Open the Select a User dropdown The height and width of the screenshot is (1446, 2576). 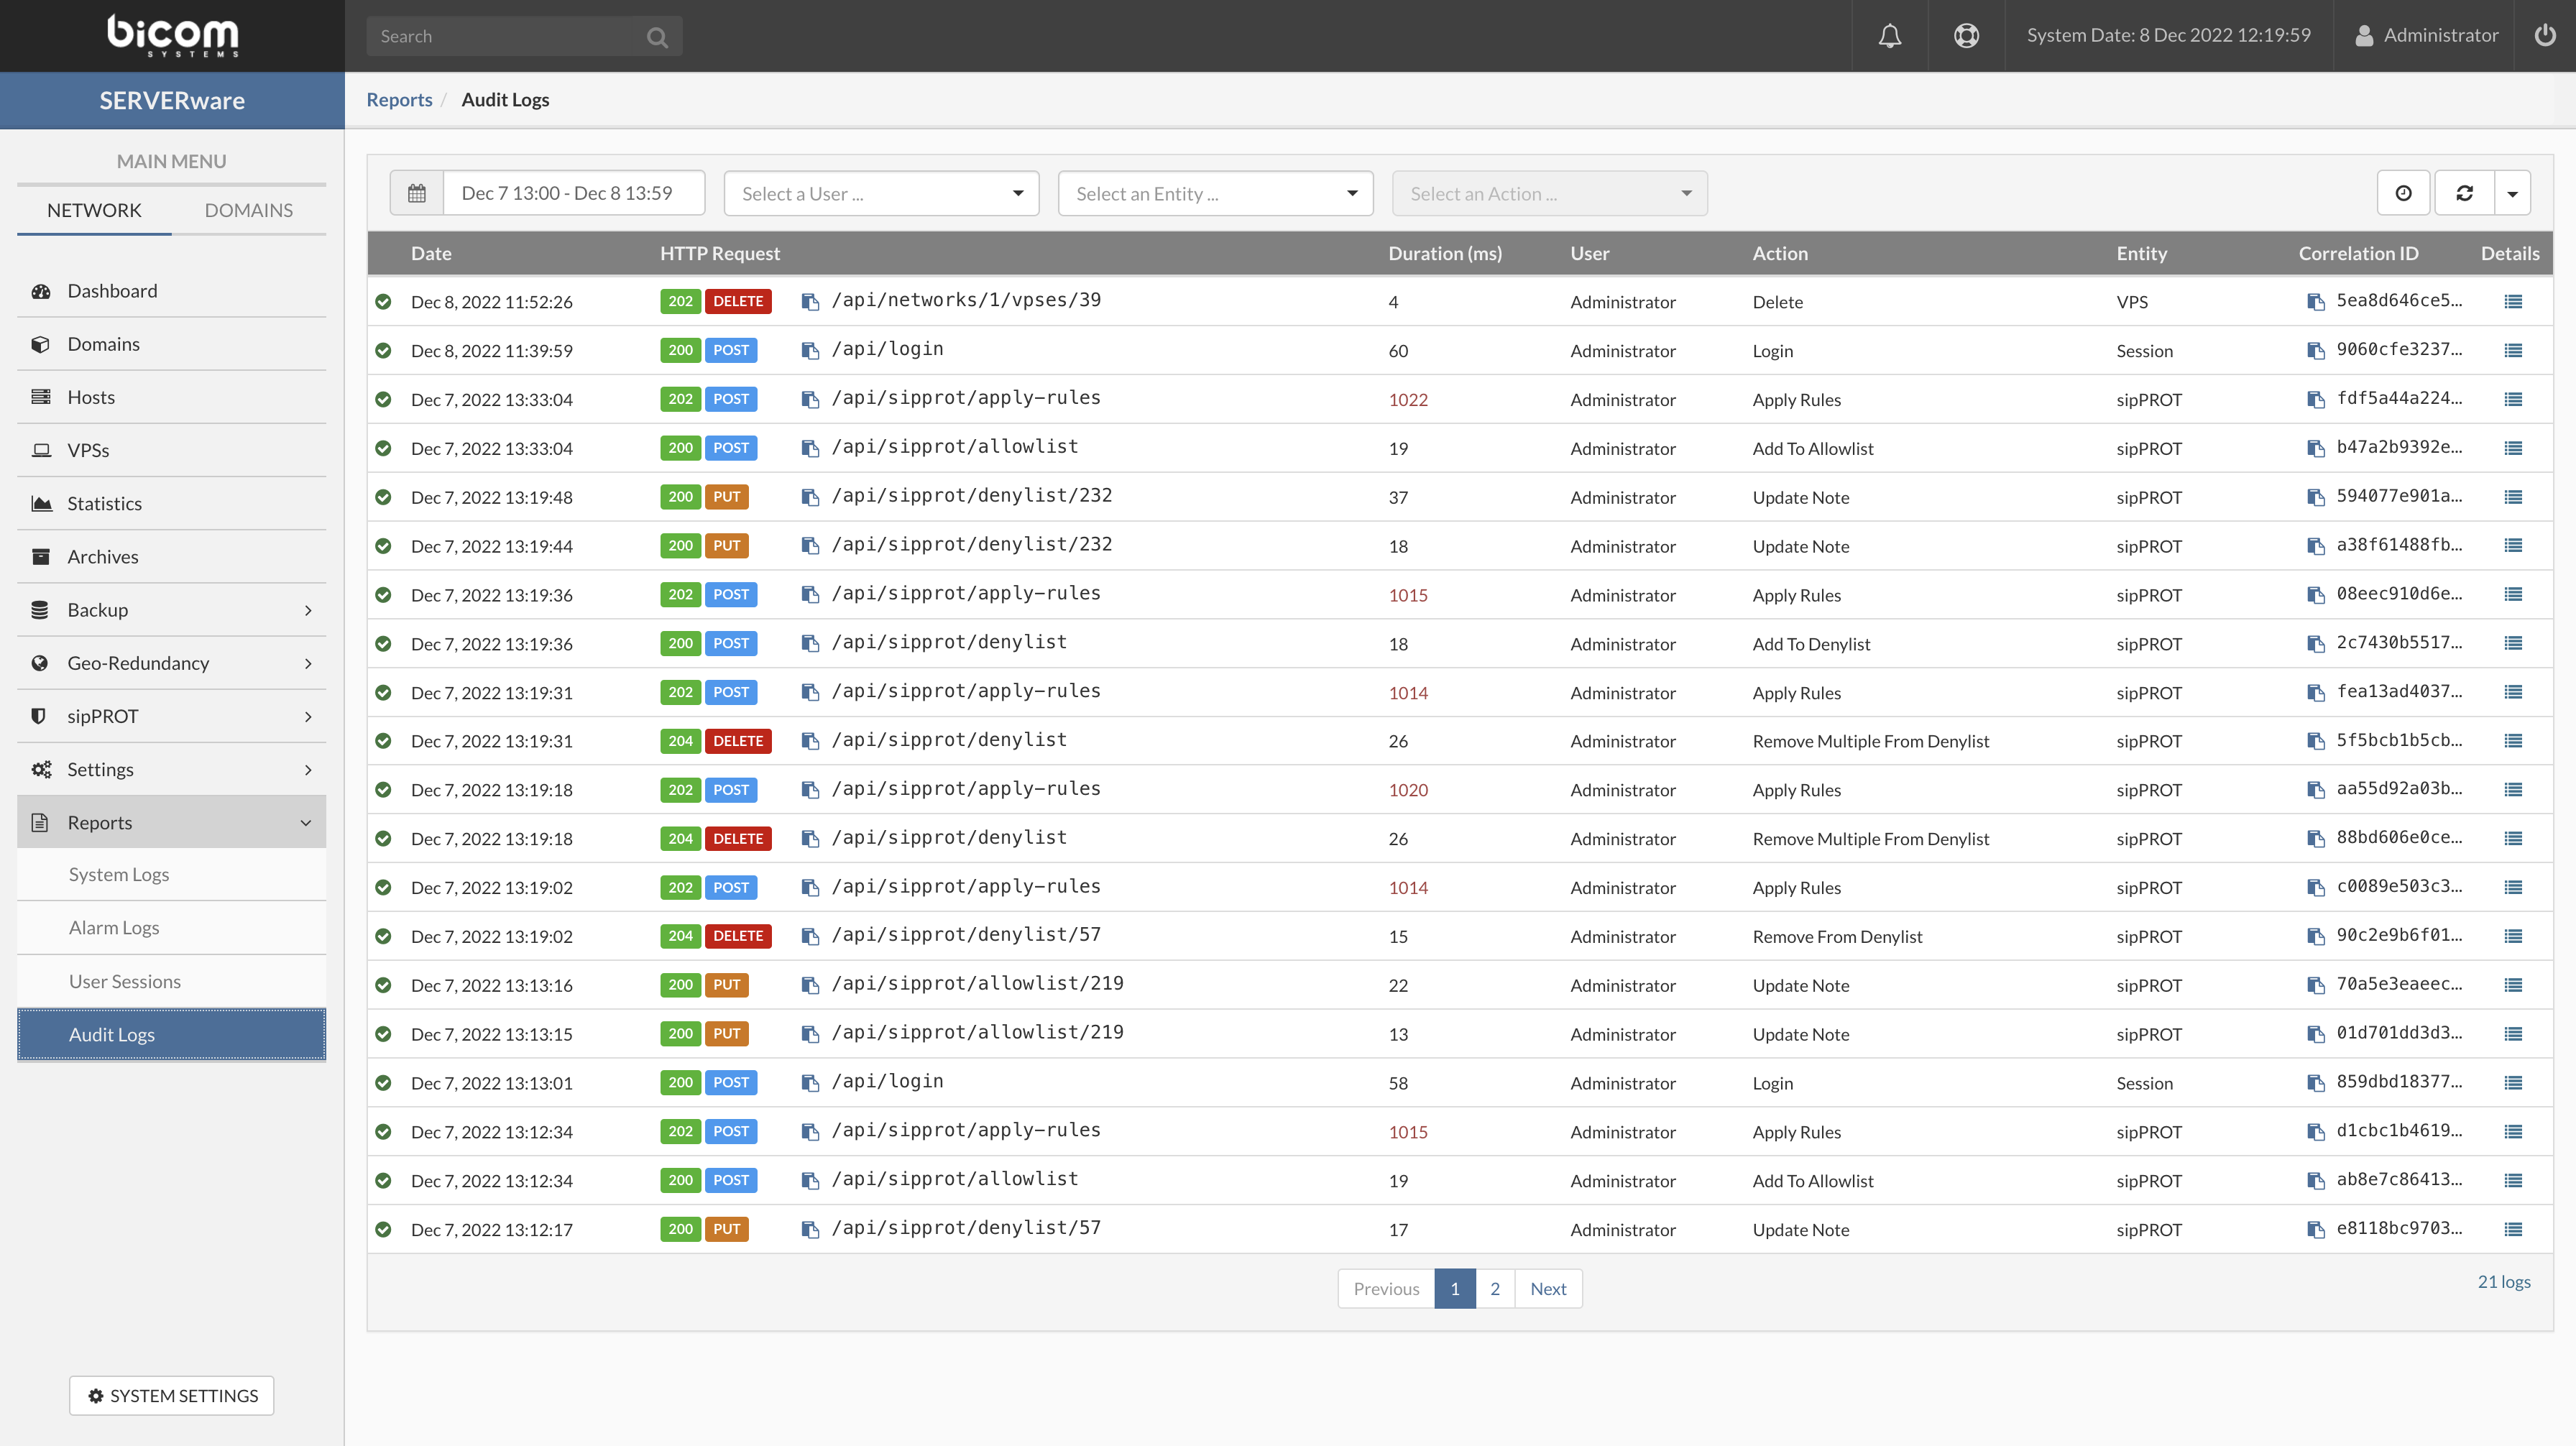click(881, 193)
